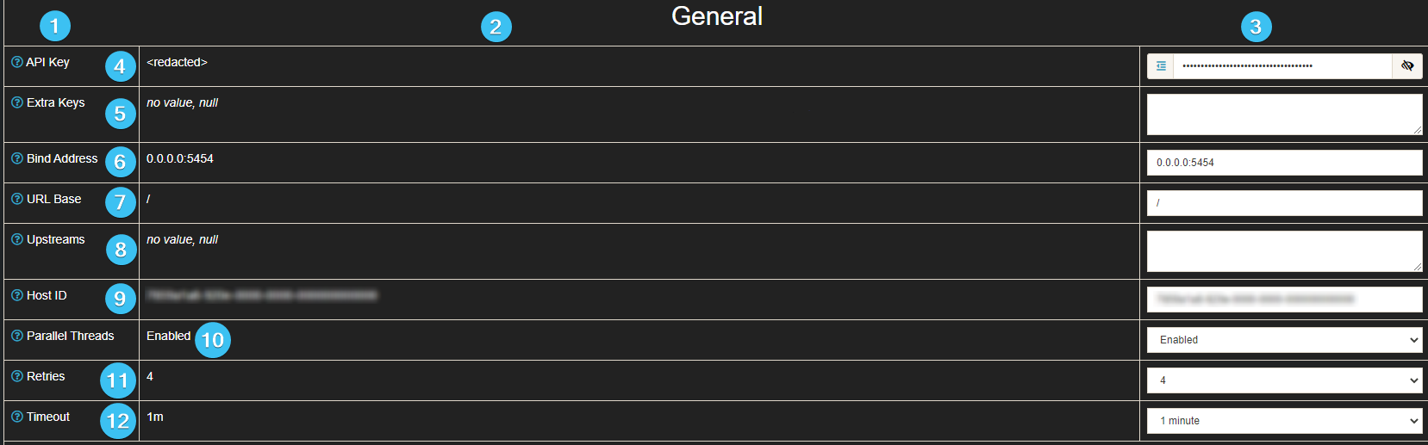Click the Extra Keys text area
This screenshot has width=1428, height=445.
point(1284,114)
